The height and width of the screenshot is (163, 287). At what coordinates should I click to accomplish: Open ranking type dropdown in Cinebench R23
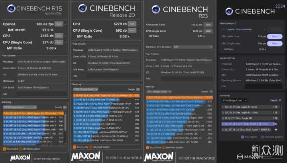[x=159, y=92]
